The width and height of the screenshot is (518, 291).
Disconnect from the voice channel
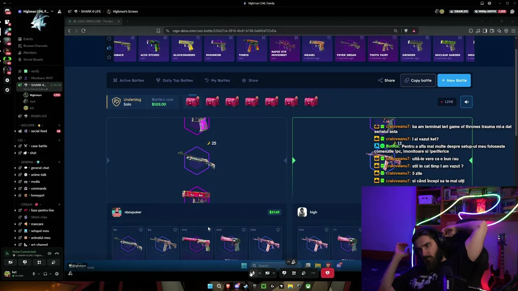point(57,253)
